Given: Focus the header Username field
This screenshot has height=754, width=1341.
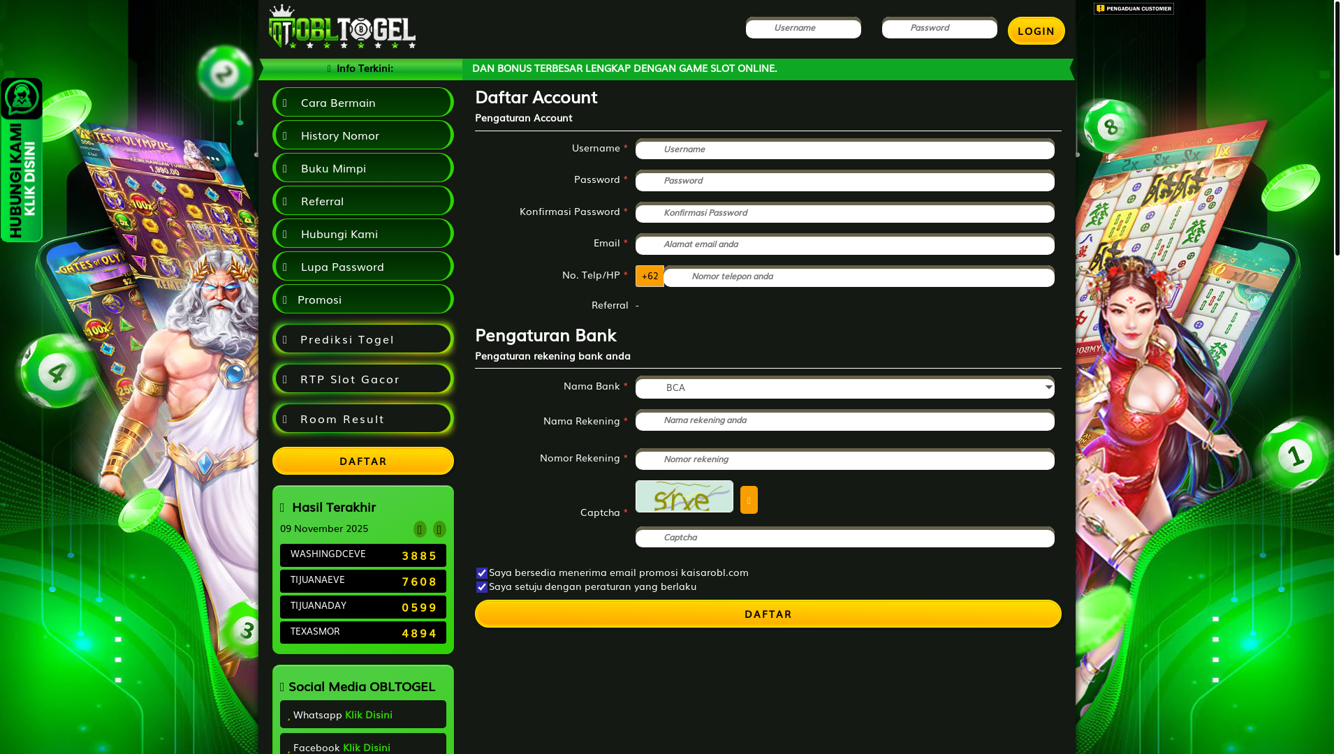Looking at the screenshot, I should (803, 28).
